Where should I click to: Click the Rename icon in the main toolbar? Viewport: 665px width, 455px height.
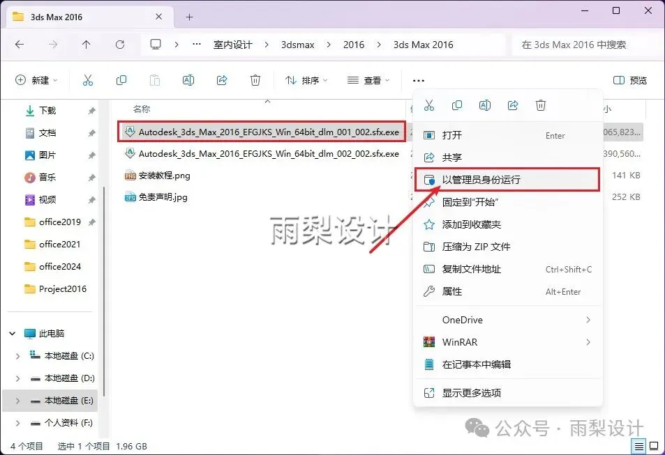click(188, 80)
